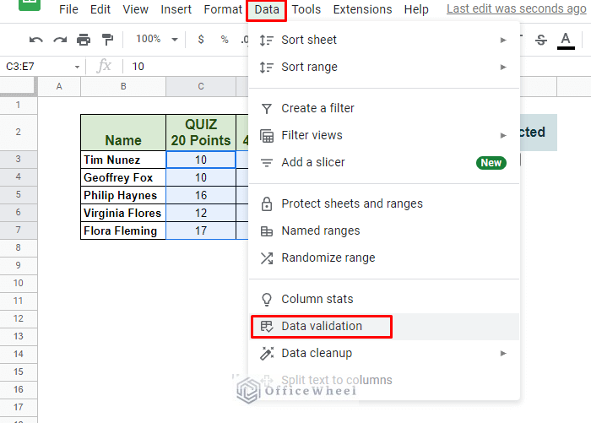Click the cell with quiz score 17

[x=201, y=230]
